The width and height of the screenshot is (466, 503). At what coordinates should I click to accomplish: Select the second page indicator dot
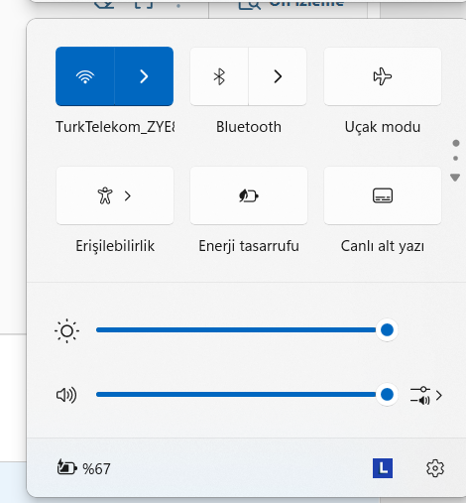pyautogui.click(x=455, y=159)
